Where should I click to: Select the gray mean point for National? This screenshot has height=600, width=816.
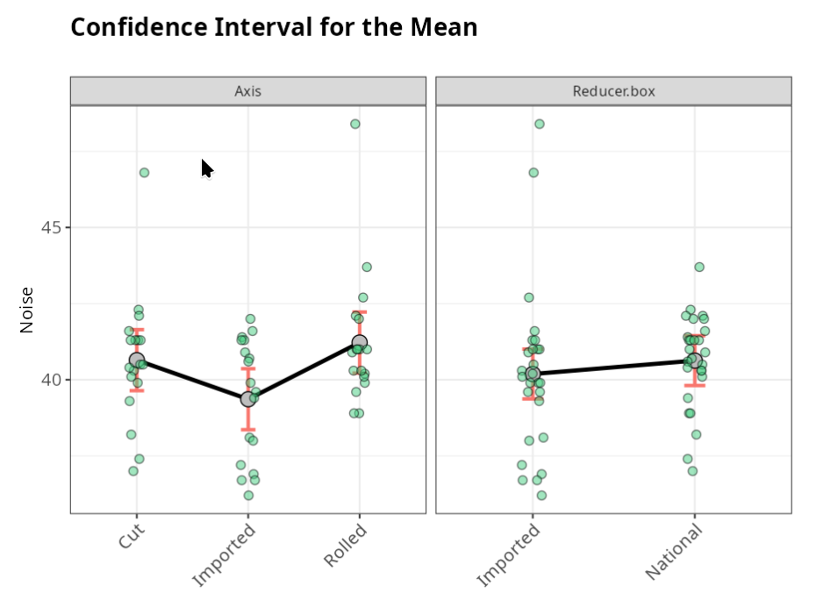pyautogui.click(x=695, y=360)
